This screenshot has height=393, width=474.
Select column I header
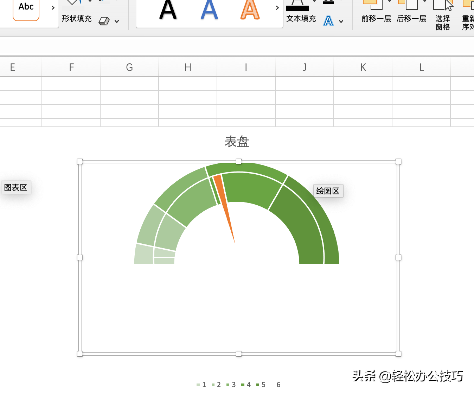point(246,67)
